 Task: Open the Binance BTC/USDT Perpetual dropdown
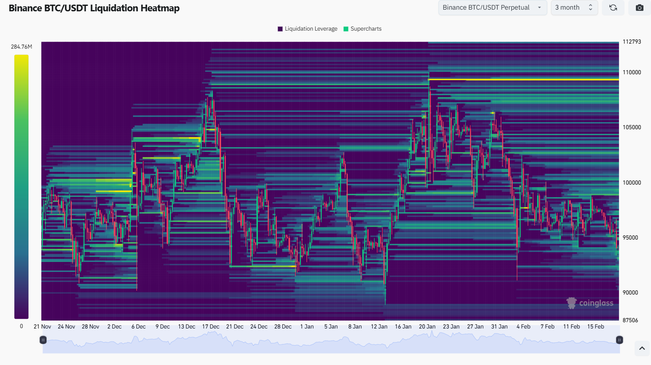point(493,8)
